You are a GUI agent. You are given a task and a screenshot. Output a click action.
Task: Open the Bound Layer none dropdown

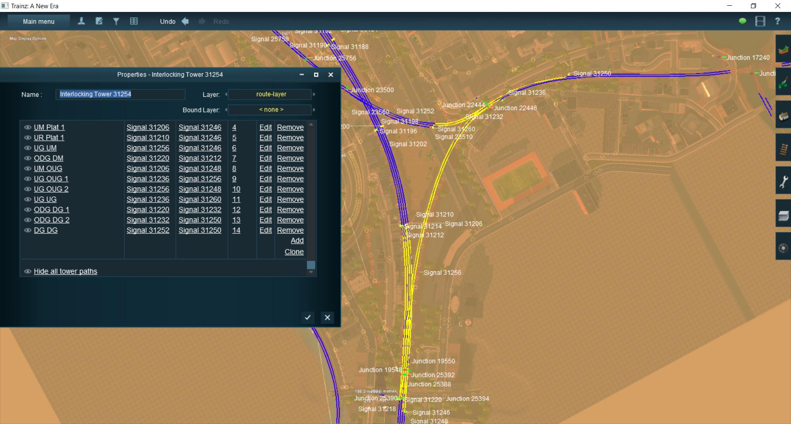tap(270, 110)
